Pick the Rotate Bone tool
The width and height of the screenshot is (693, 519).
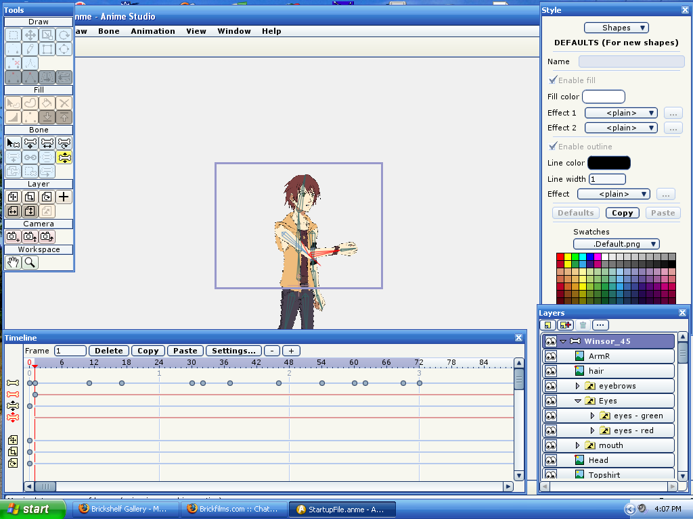tap(64, 143)
